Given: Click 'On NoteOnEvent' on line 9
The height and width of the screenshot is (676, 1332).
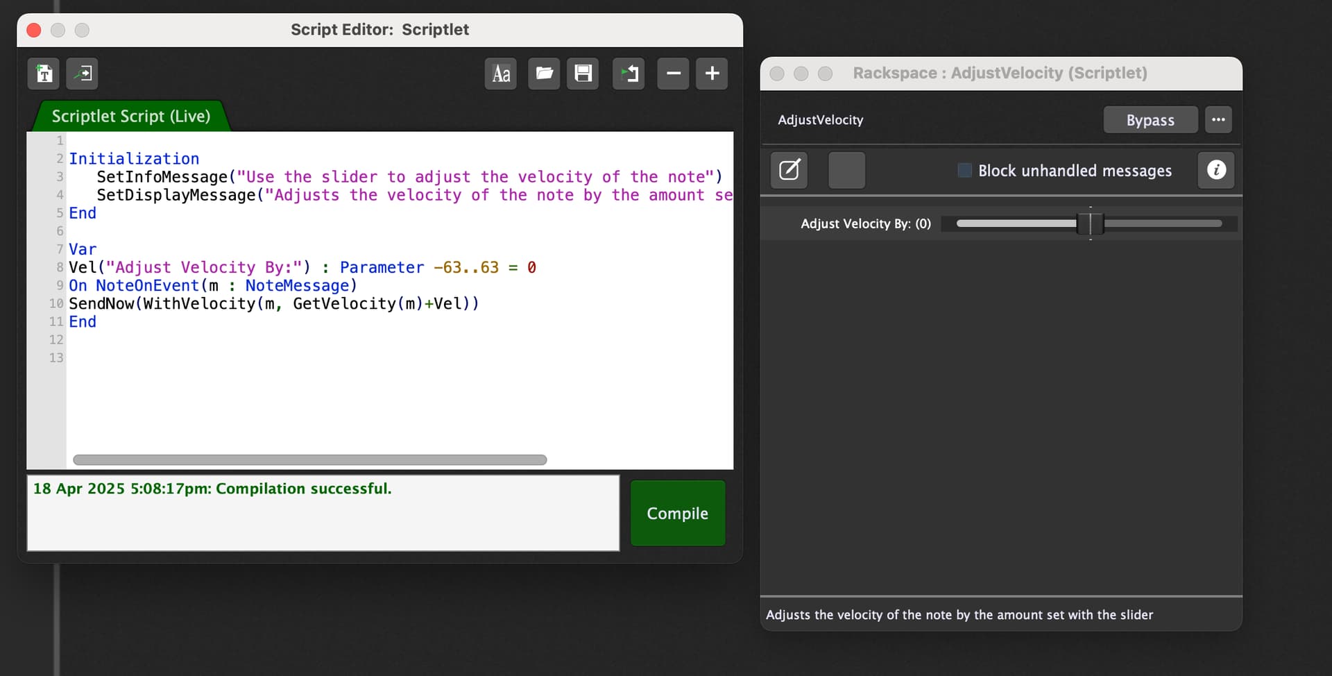Looking at the screenshot, I should tap(133, 285).
